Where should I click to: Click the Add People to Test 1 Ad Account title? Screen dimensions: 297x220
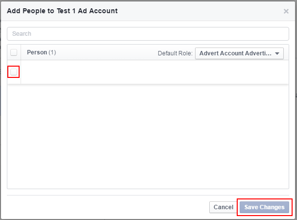[62, 11]
